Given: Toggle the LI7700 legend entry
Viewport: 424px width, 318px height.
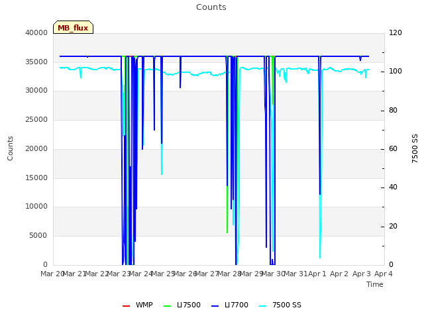Looking at the screenshot, I should click(x=230, y=305).
